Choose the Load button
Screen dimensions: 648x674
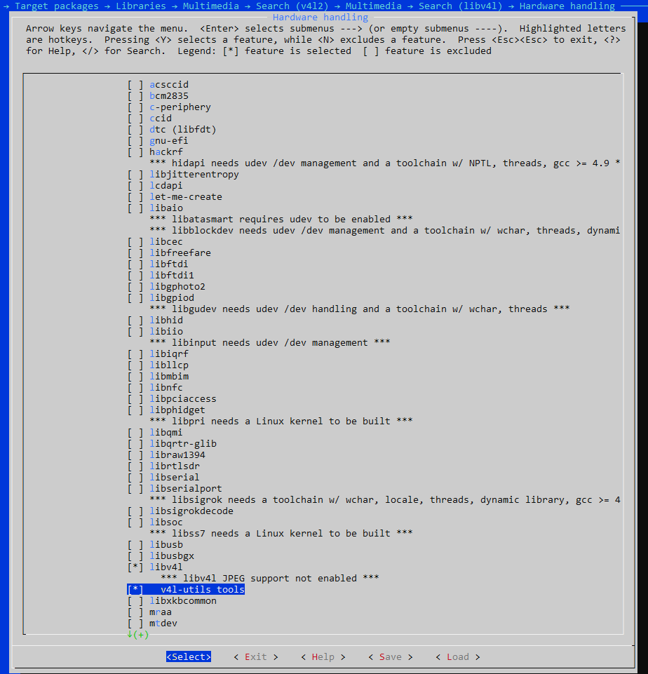point(458,656)
